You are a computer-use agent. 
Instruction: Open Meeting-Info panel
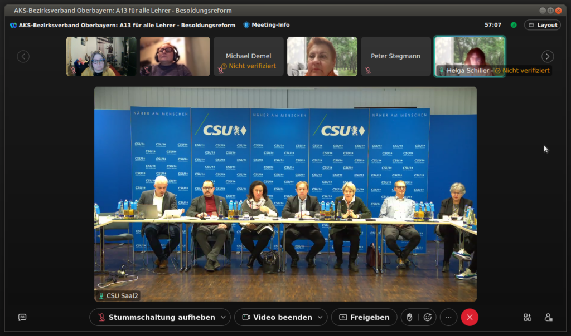point(267,24)
